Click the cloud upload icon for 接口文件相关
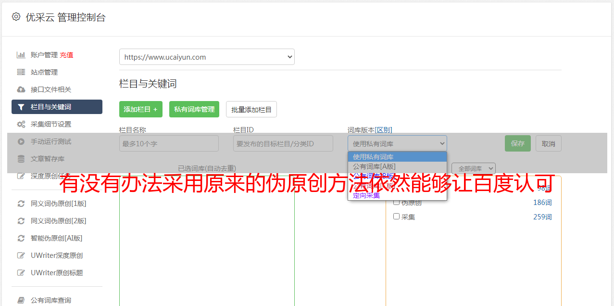 tap(21, 89)
